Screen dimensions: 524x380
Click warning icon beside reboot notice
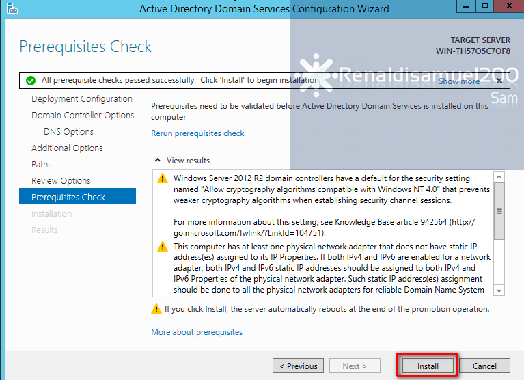[x=156, y=309]
